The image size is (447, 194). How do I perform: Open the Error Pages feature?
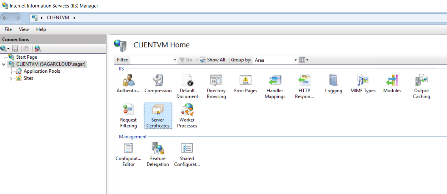[246, 84]
